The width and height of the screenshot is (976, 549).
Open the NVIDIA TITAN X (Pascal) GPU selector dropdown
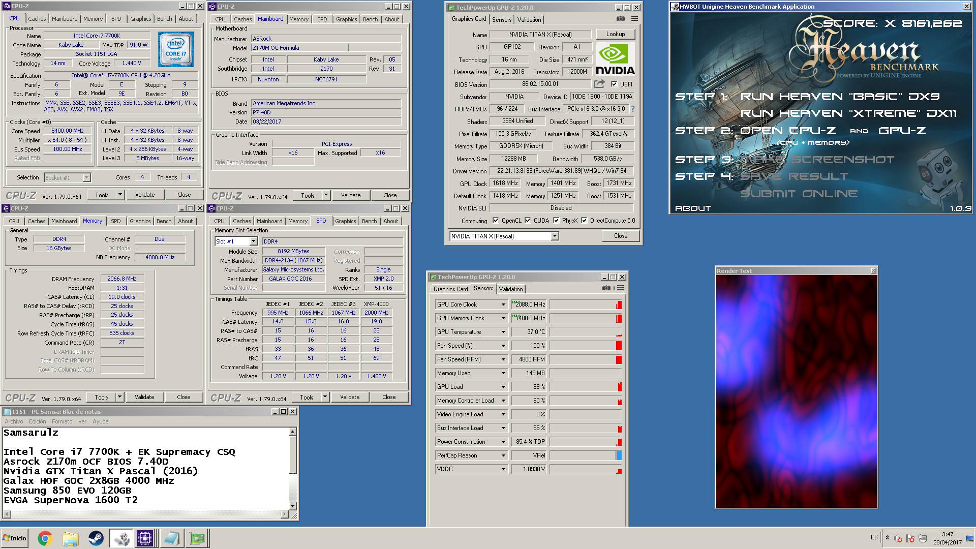click(x=555, y=236)
